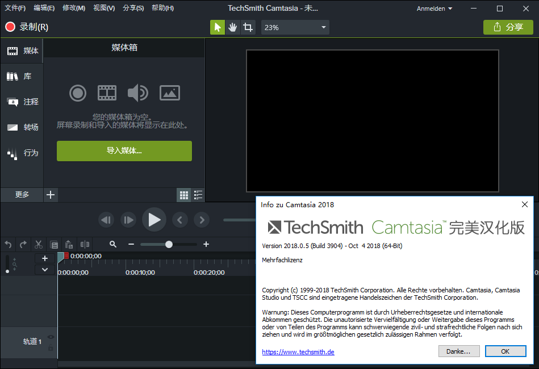The width and height of the screenshot is (539, 369).
Task: Click the undo arrow icon
Action: [x=8, y=245]
